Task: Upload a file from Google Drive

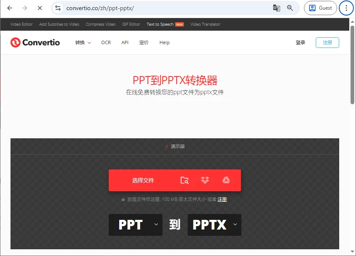Action: (x=226, y=180)
